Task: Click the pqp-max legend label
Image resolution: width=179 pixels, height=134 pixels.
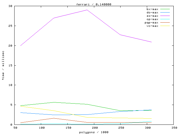Action: pos(151,23)
